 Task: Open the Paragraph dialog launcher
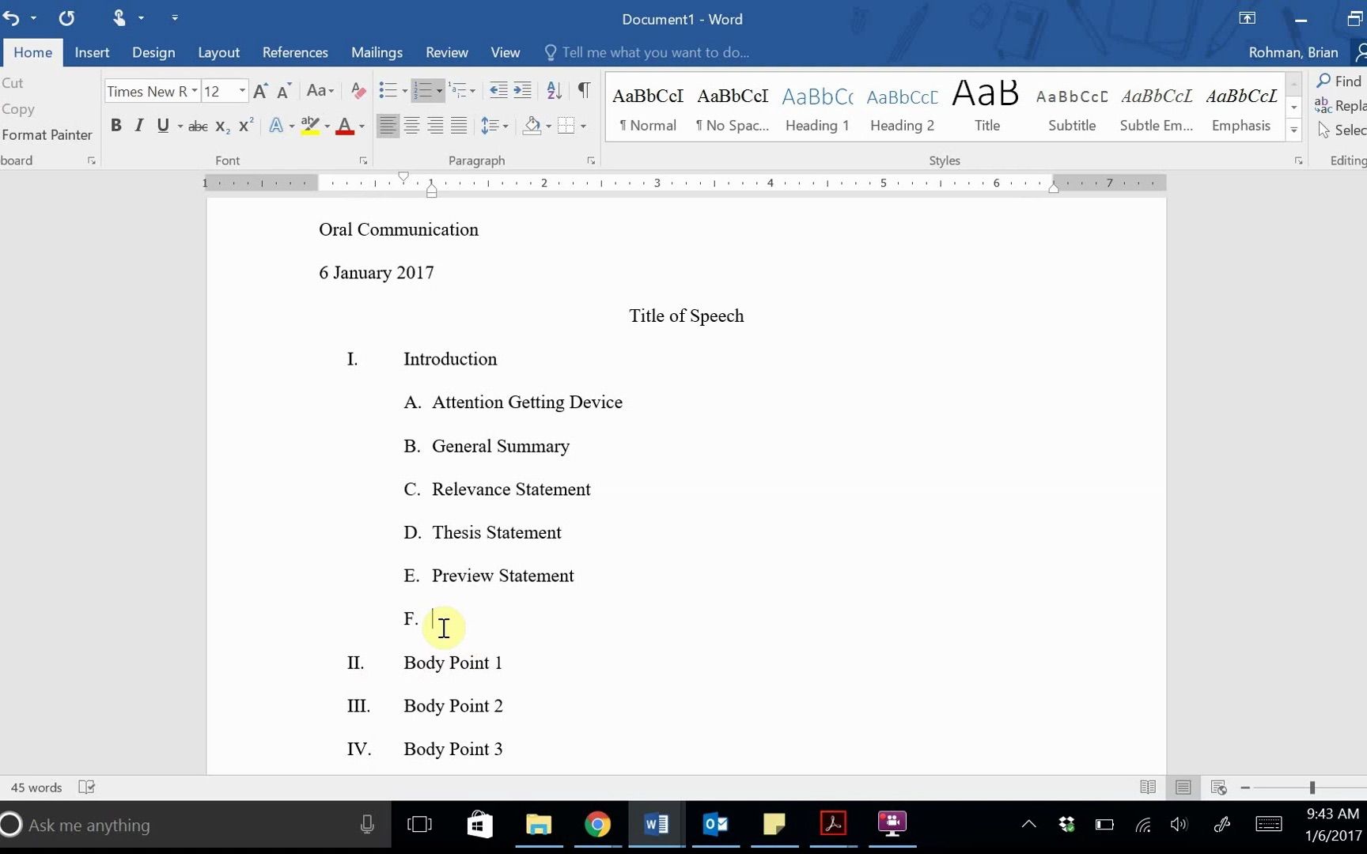(591, 161)
